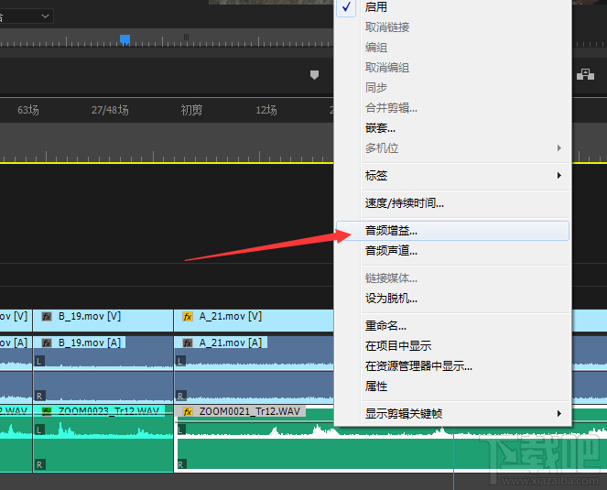Click the R channel badge on A_21.mov [A]

coord(180,396)
